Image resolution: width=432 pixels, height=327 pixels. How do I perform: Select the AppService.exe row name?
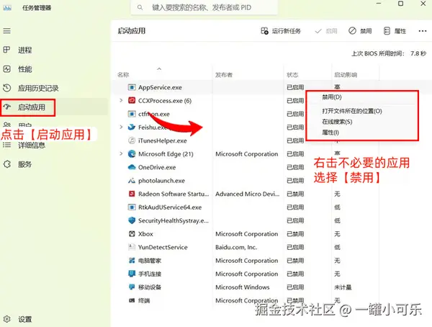click(160, 87)
